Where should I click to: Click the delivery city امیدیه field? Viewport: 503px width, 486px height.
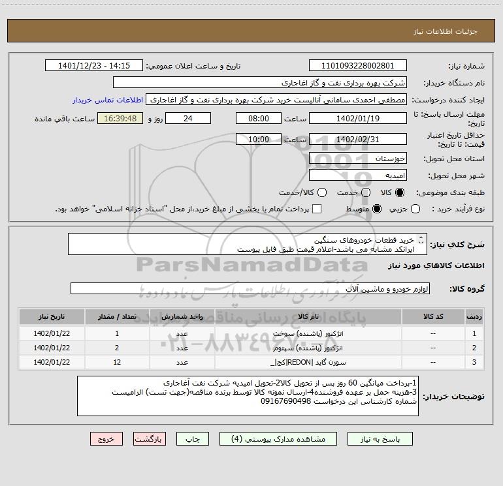click(x=358, y=175)
